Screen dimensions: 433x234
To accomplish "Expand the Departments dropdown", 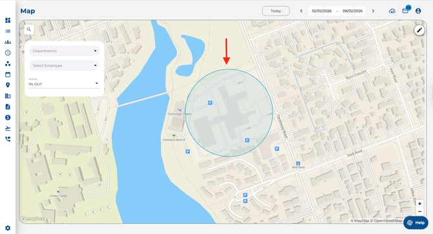I will point(65,51).
